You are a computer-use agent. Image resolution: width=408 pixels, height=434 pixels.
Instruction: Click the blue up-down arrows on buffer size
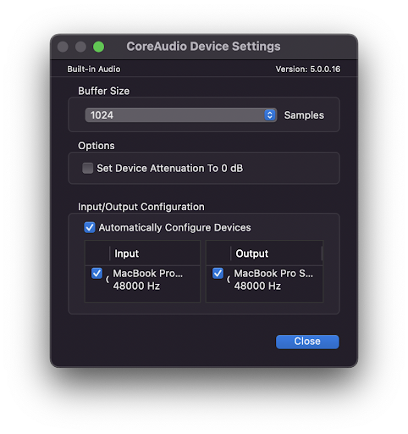pyautogui.click(x=270, y=115)
